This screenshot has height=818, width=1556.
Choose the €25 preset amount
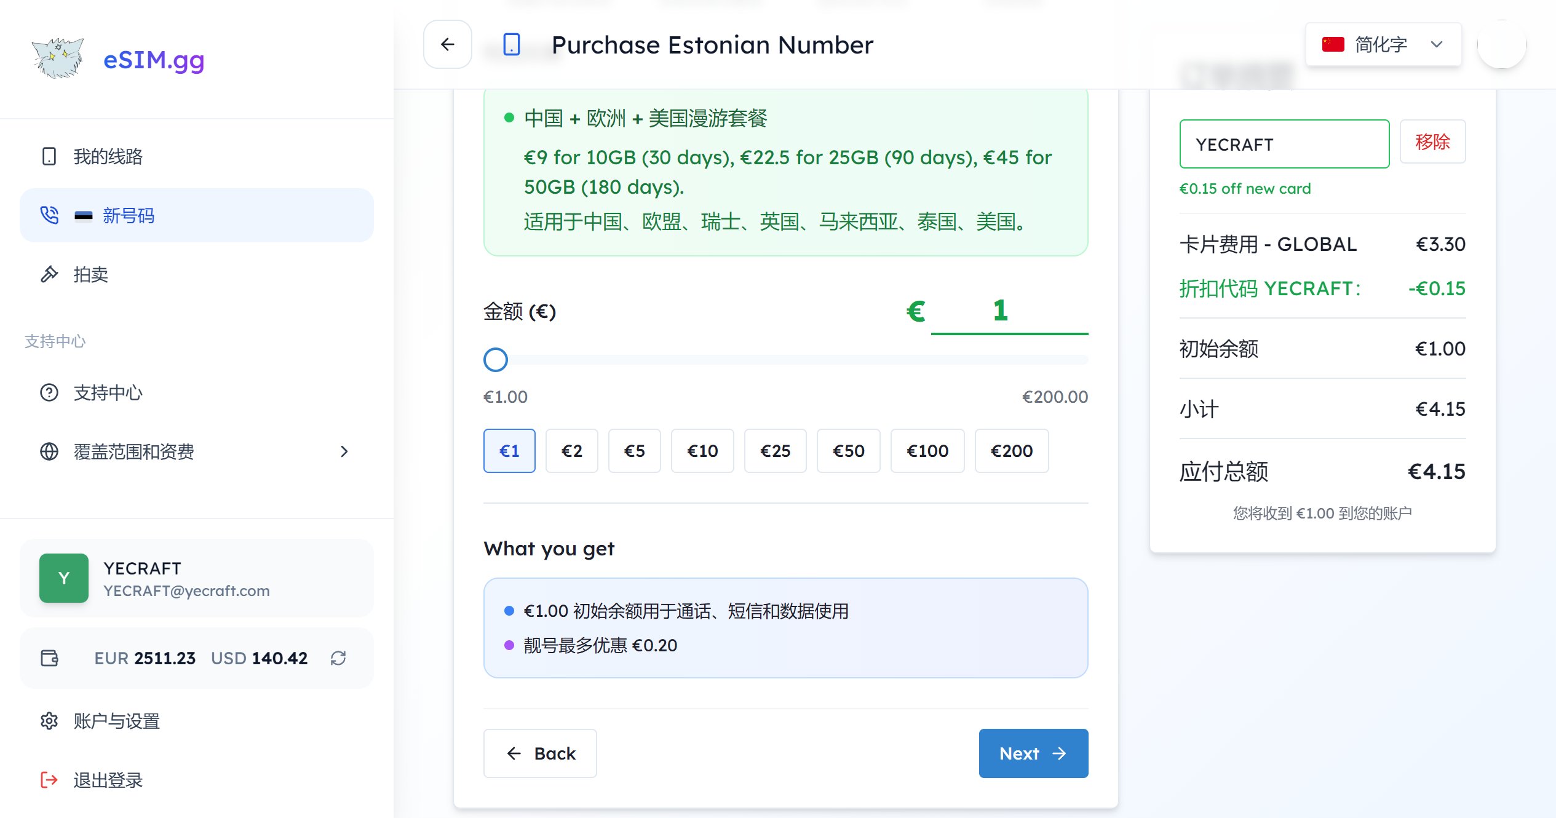click(775, 451)
